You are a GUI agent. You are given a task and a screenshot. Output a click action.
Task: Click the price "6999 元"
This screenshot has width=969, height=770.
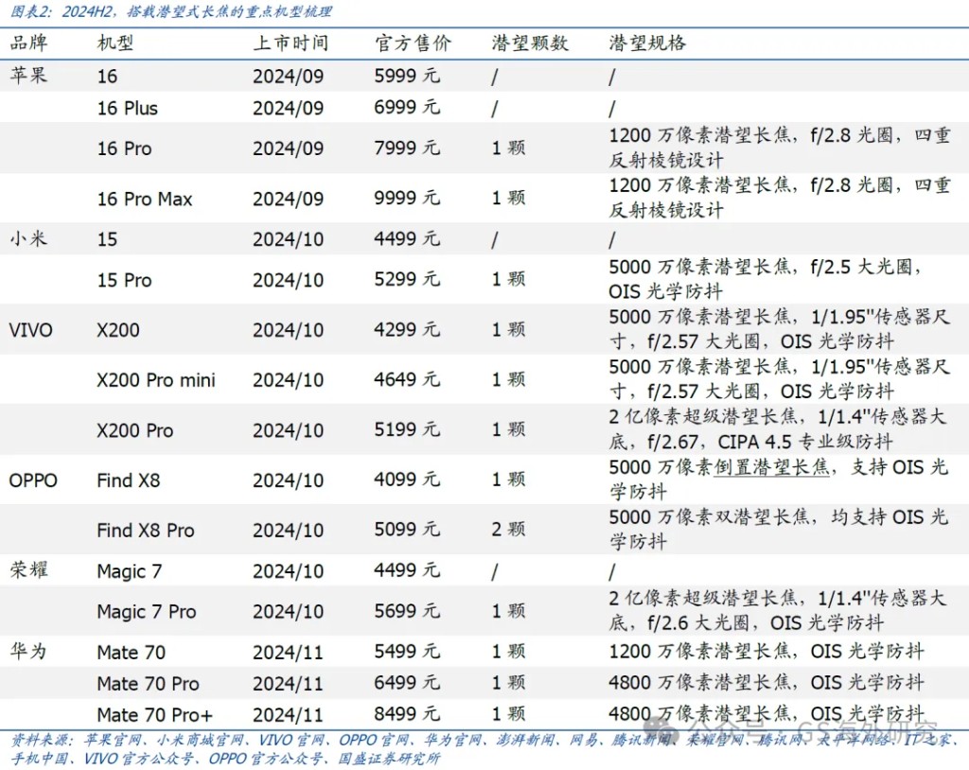coord(407,107)
